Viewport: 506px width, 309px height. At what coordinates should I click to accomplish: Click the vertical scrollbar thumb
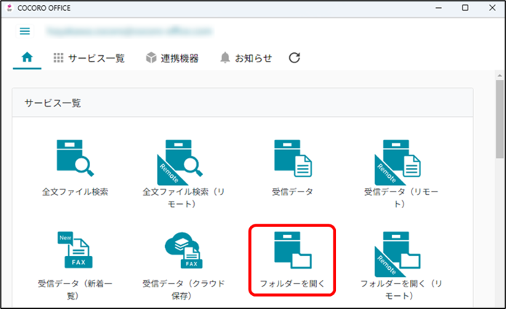coord(499,119)
